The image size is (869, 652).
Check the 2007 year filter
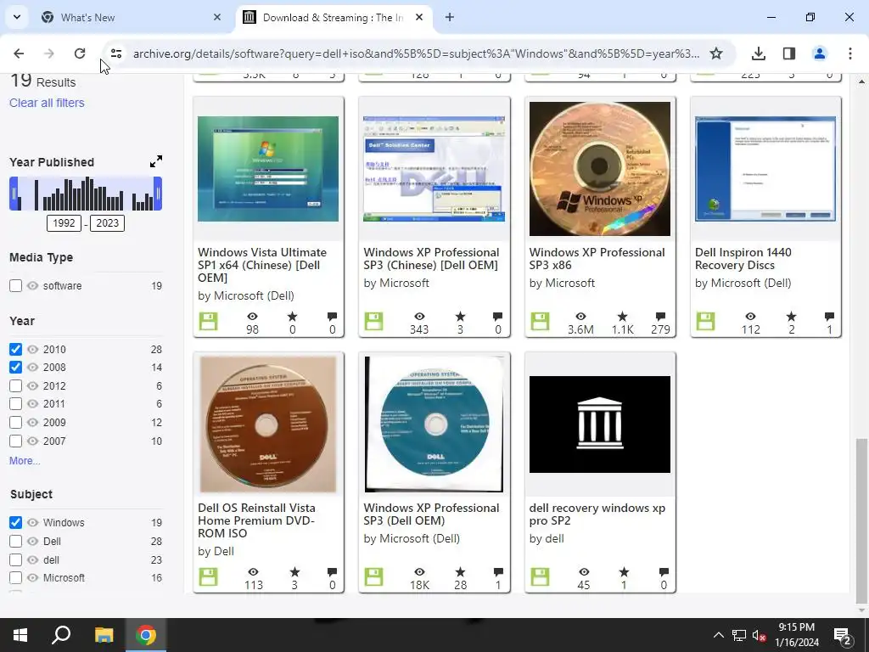tap(15, 441)
